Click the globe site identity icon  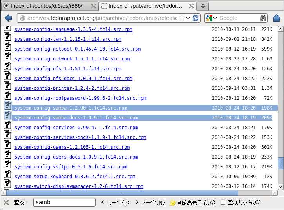pyautogui.click(x=22, y=18)
